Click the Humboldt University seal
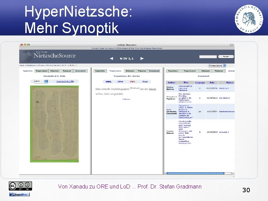Image resolution: width=268 pixels, height=201 pixels. click(249, 19)
